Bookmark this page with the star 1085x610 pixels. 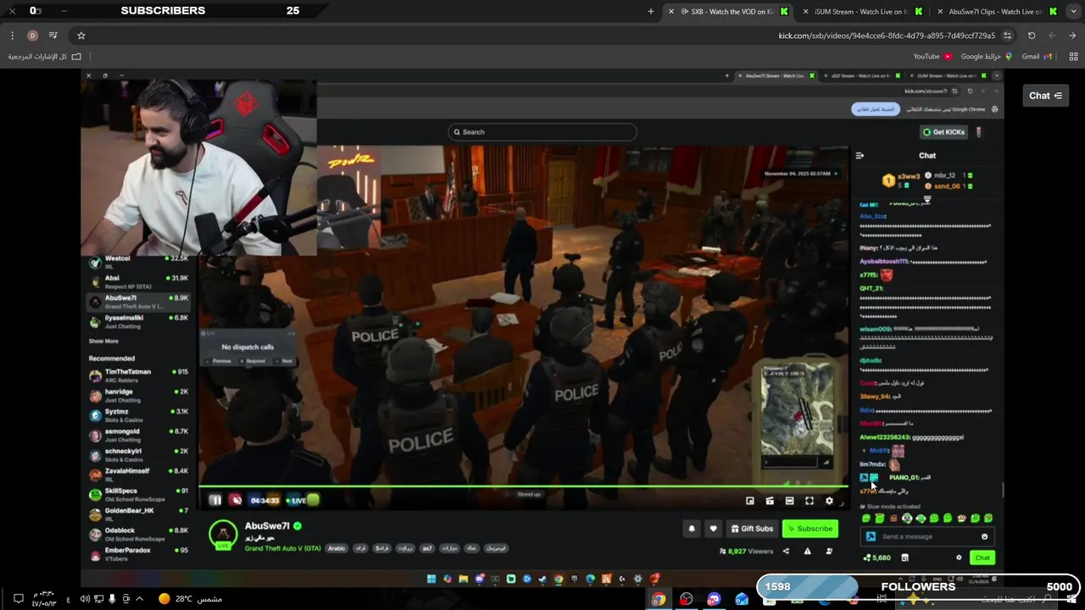pos(81,36)
